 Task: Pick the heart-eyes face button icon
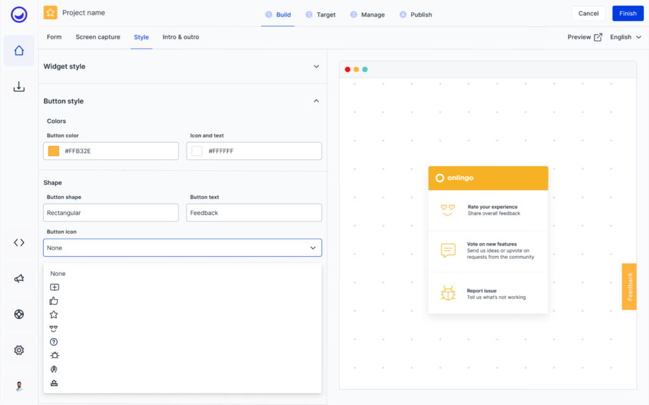click(x=55, y=328)
